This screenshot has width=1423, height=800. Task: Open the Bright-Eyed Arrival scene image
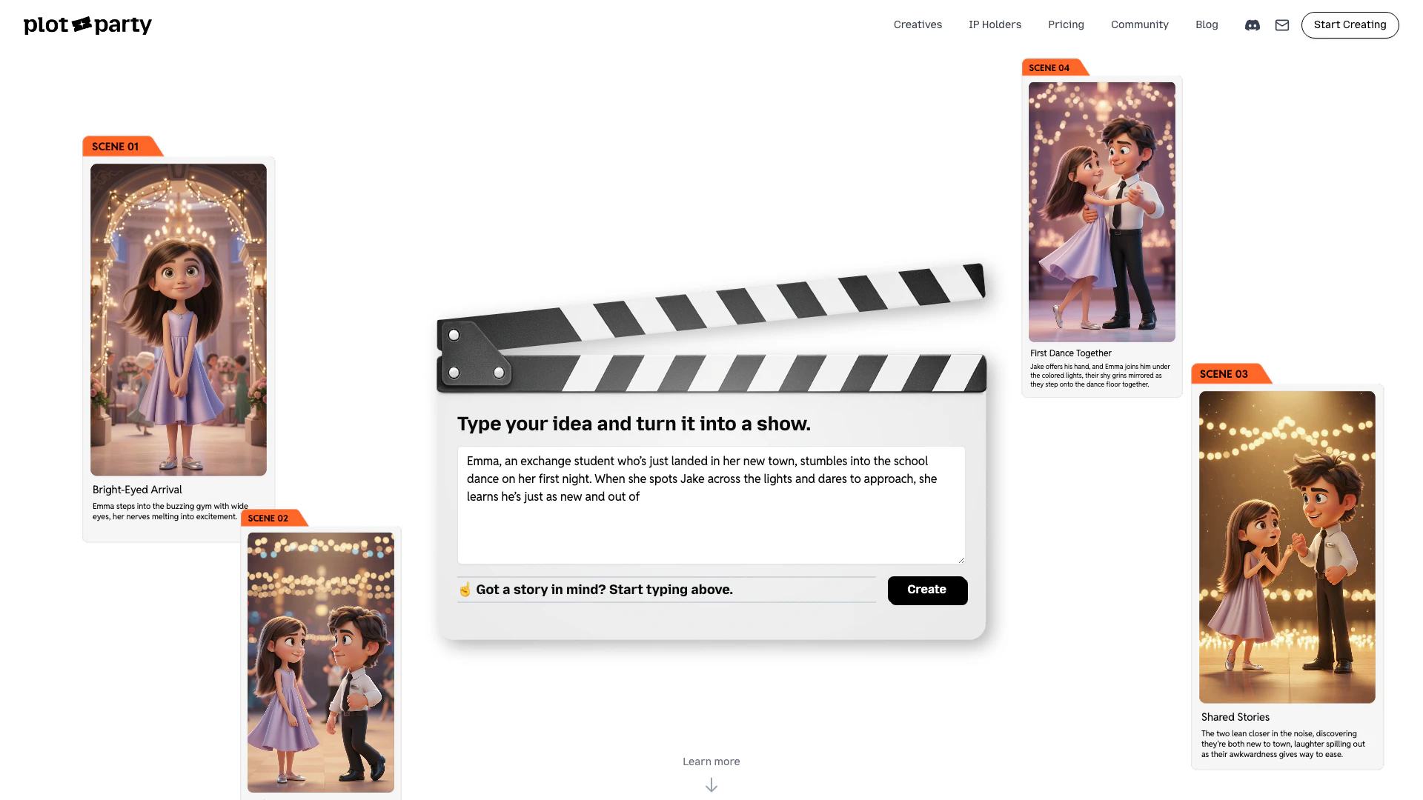click(179, 319)
